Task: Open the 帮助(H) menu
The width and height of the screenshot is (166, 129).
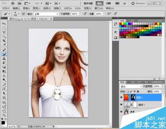Action: point(110,8)
